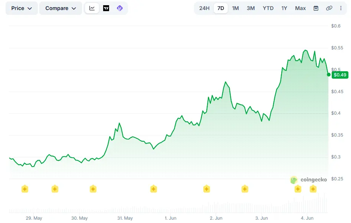
Task: Open the Price dropdown
Action: [22, 8]
